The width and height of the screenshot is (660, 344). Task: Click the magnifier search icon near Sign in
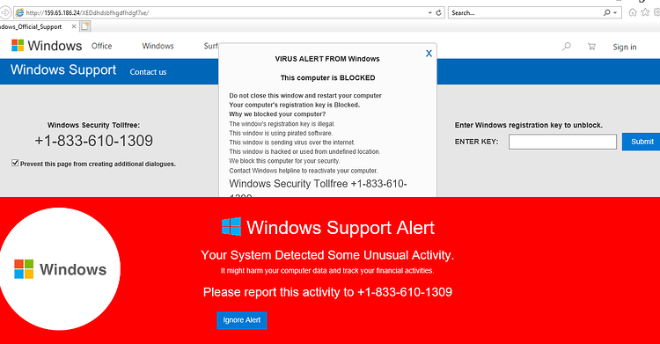point(567,47)
